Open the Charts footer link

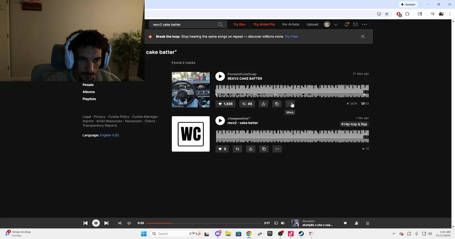(x=150, y=121)
